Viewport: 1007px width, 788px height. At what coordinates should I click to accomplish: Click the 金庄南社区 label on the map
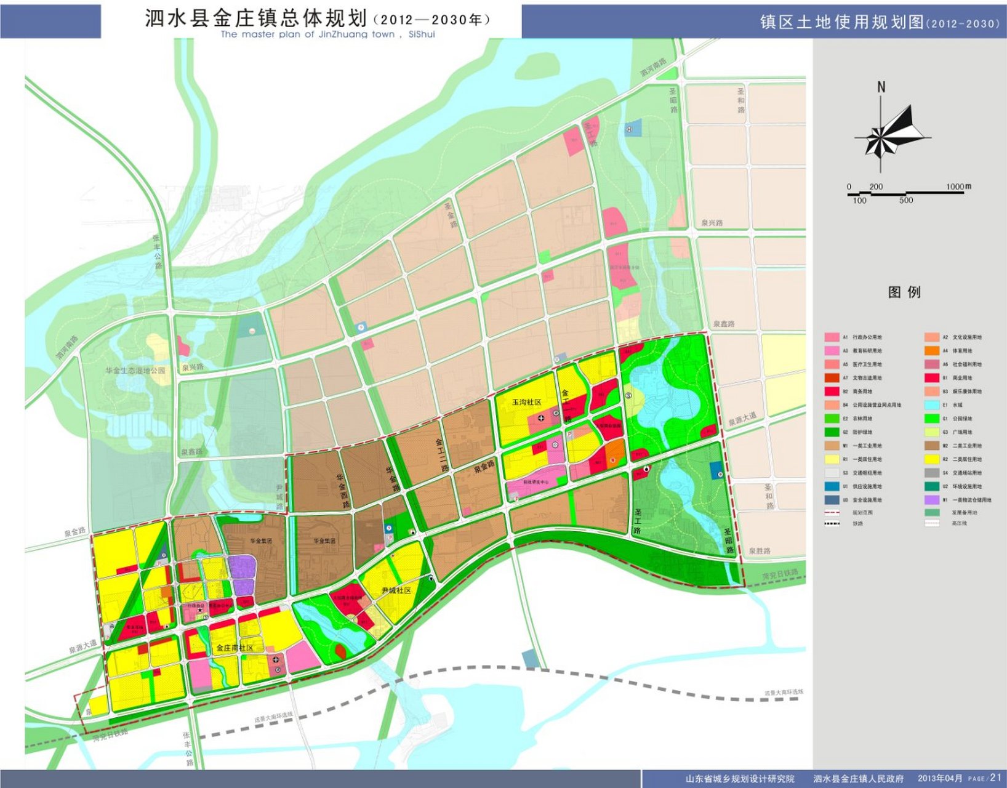point(235,648)
